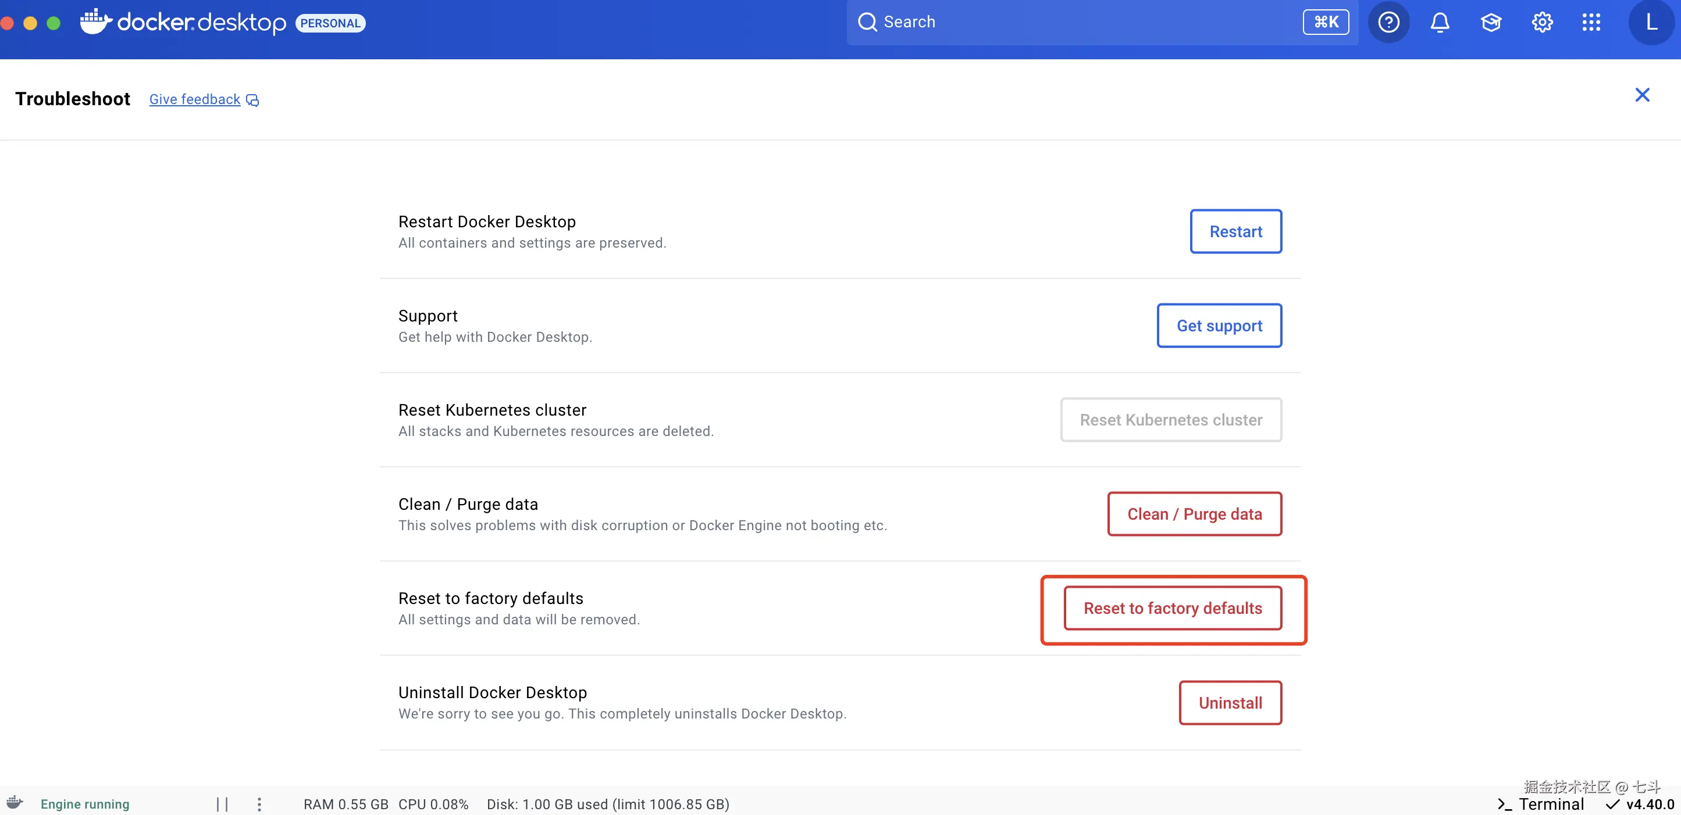Focus the Search field

coord(1102,22)
